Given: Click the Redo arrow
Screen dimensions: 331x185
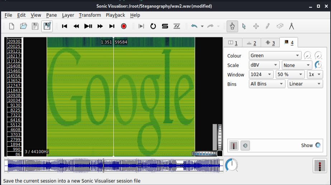Looking at the screenshot, I should (210, 27).
